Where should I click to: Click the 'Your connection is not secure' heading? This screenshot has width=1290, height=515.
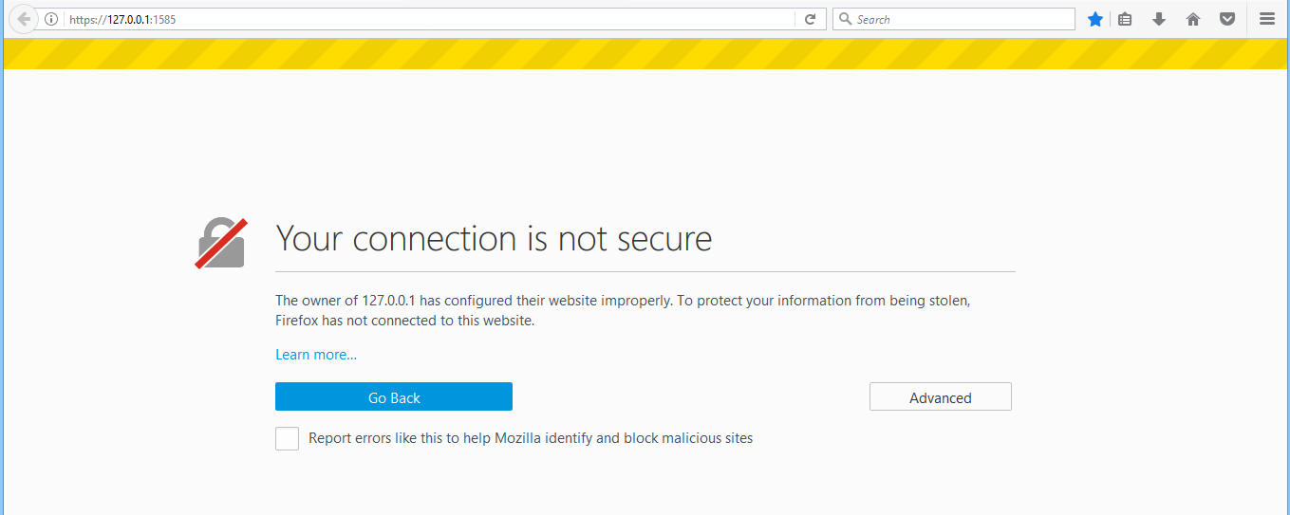tap(494, 238)
